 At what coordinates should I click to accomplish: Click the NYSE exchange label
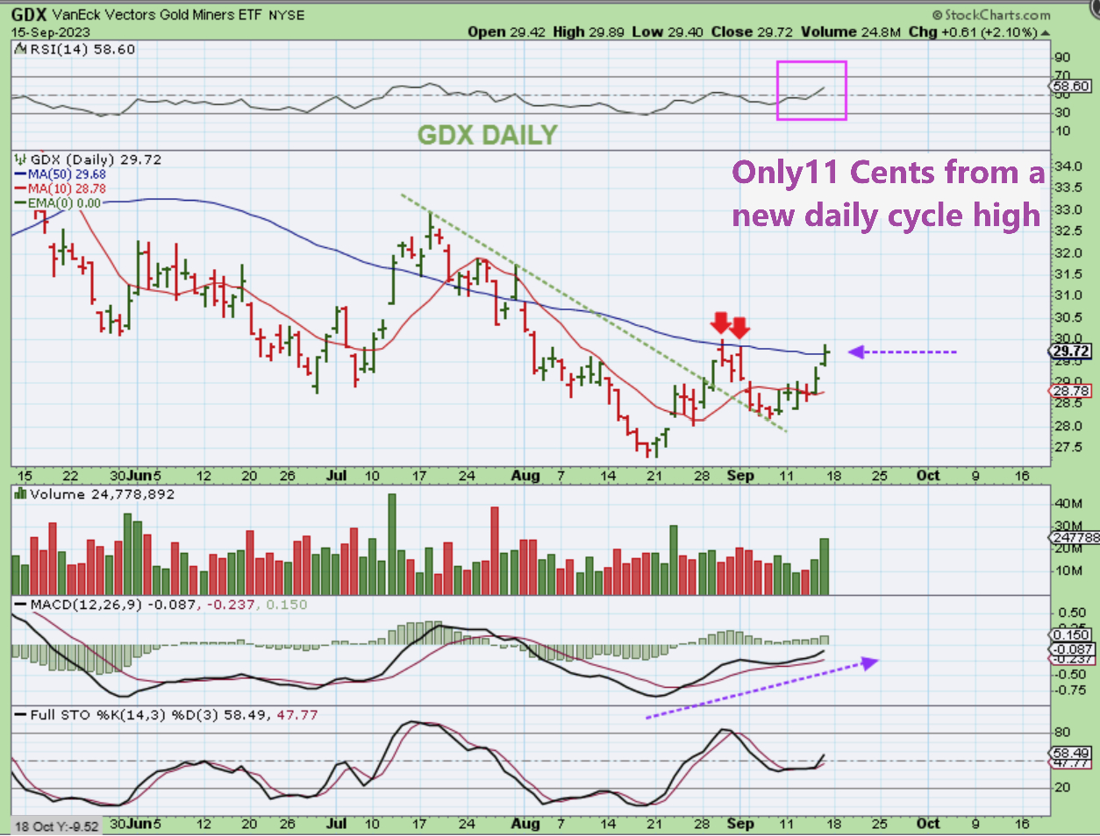pyautogui.click(x=288, y=16)
